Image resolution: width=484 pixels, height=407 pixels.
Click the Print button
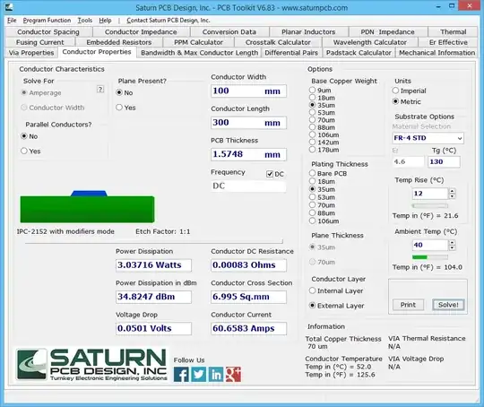click(x=408, y=305)
